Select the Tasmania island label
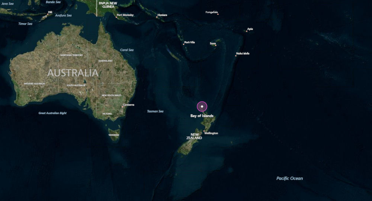Image resolution: width=372 pixels, height=201 pixels. (114, 135)
